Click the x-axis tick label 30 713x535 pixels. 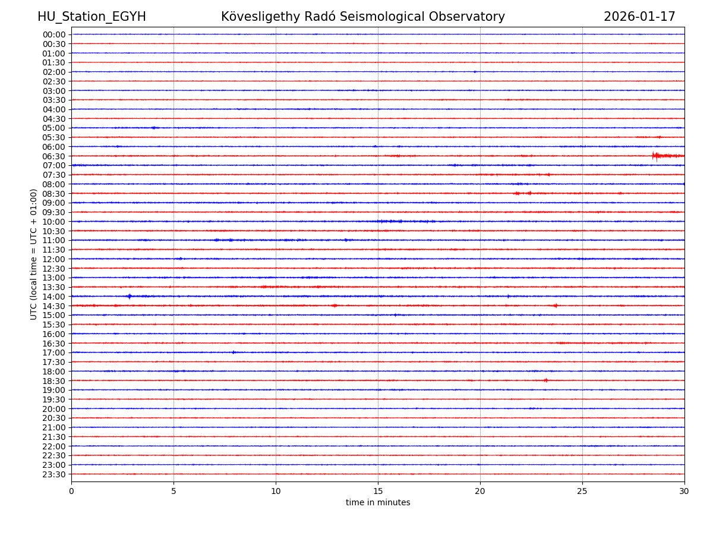[684, 492]
